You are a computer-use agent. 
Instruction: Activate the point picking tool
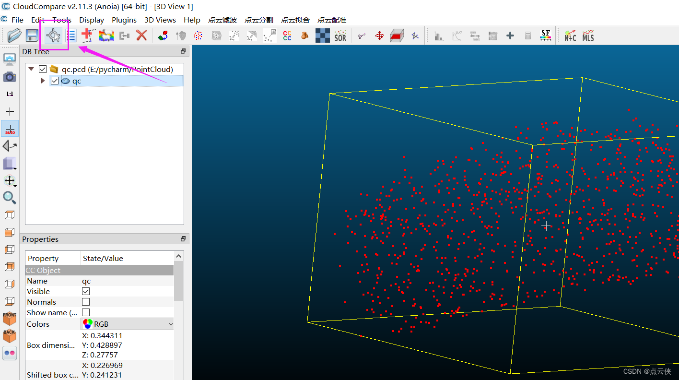point(54,36)
